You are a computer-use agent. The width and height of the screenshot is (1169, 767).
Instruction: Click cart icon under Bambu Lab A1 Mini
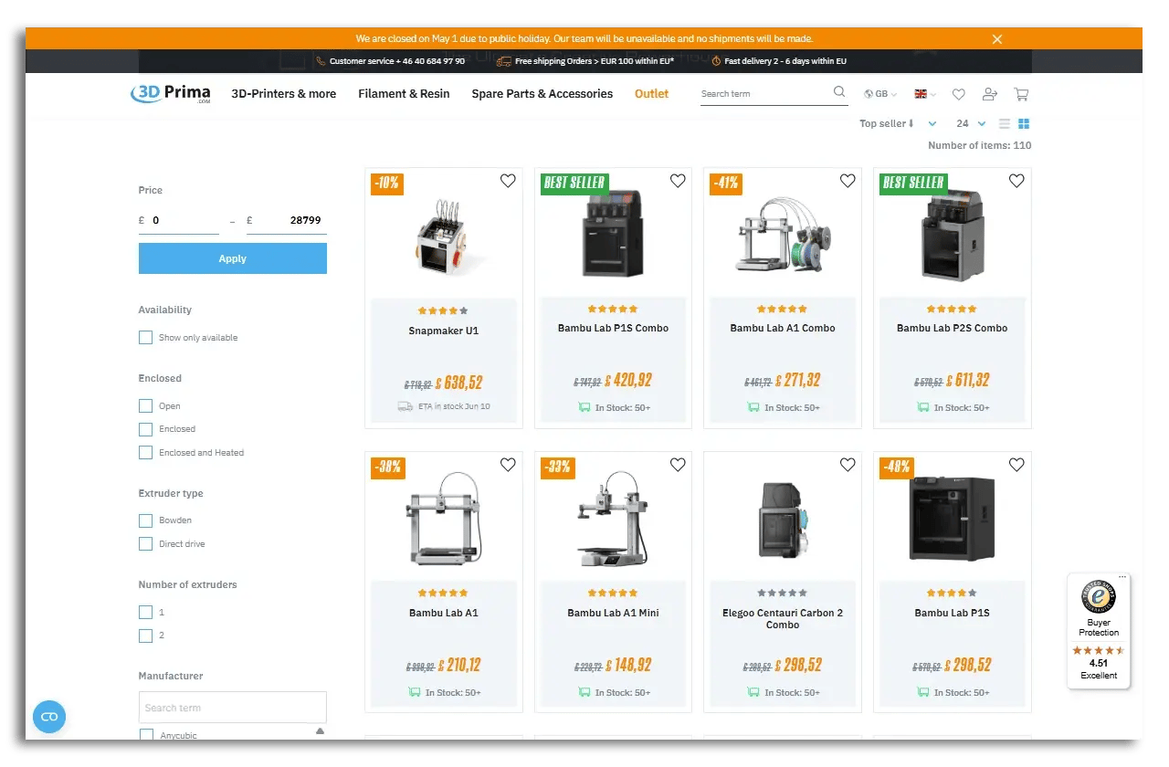coord(584,692)
